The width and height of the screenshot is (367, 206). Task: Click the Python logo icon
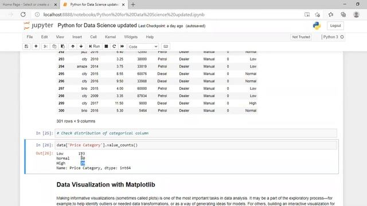click(317, 26)
